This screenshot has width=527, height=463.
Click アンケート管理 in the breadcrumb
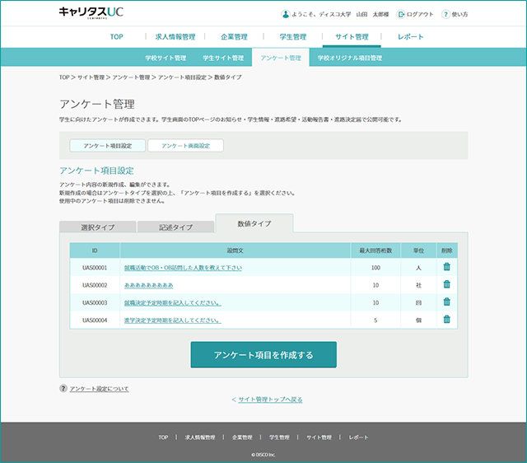click(x=131, y=77)
